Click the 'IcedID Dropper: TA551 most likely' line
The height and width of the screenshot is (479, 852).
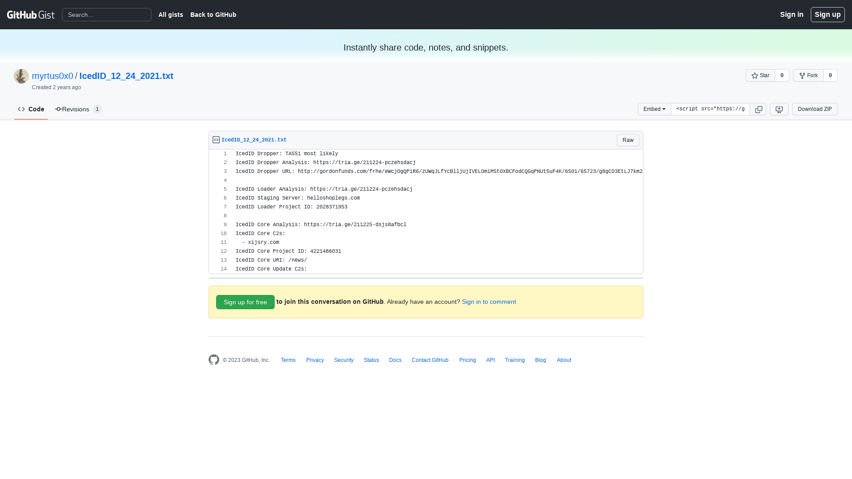[287, 154]
